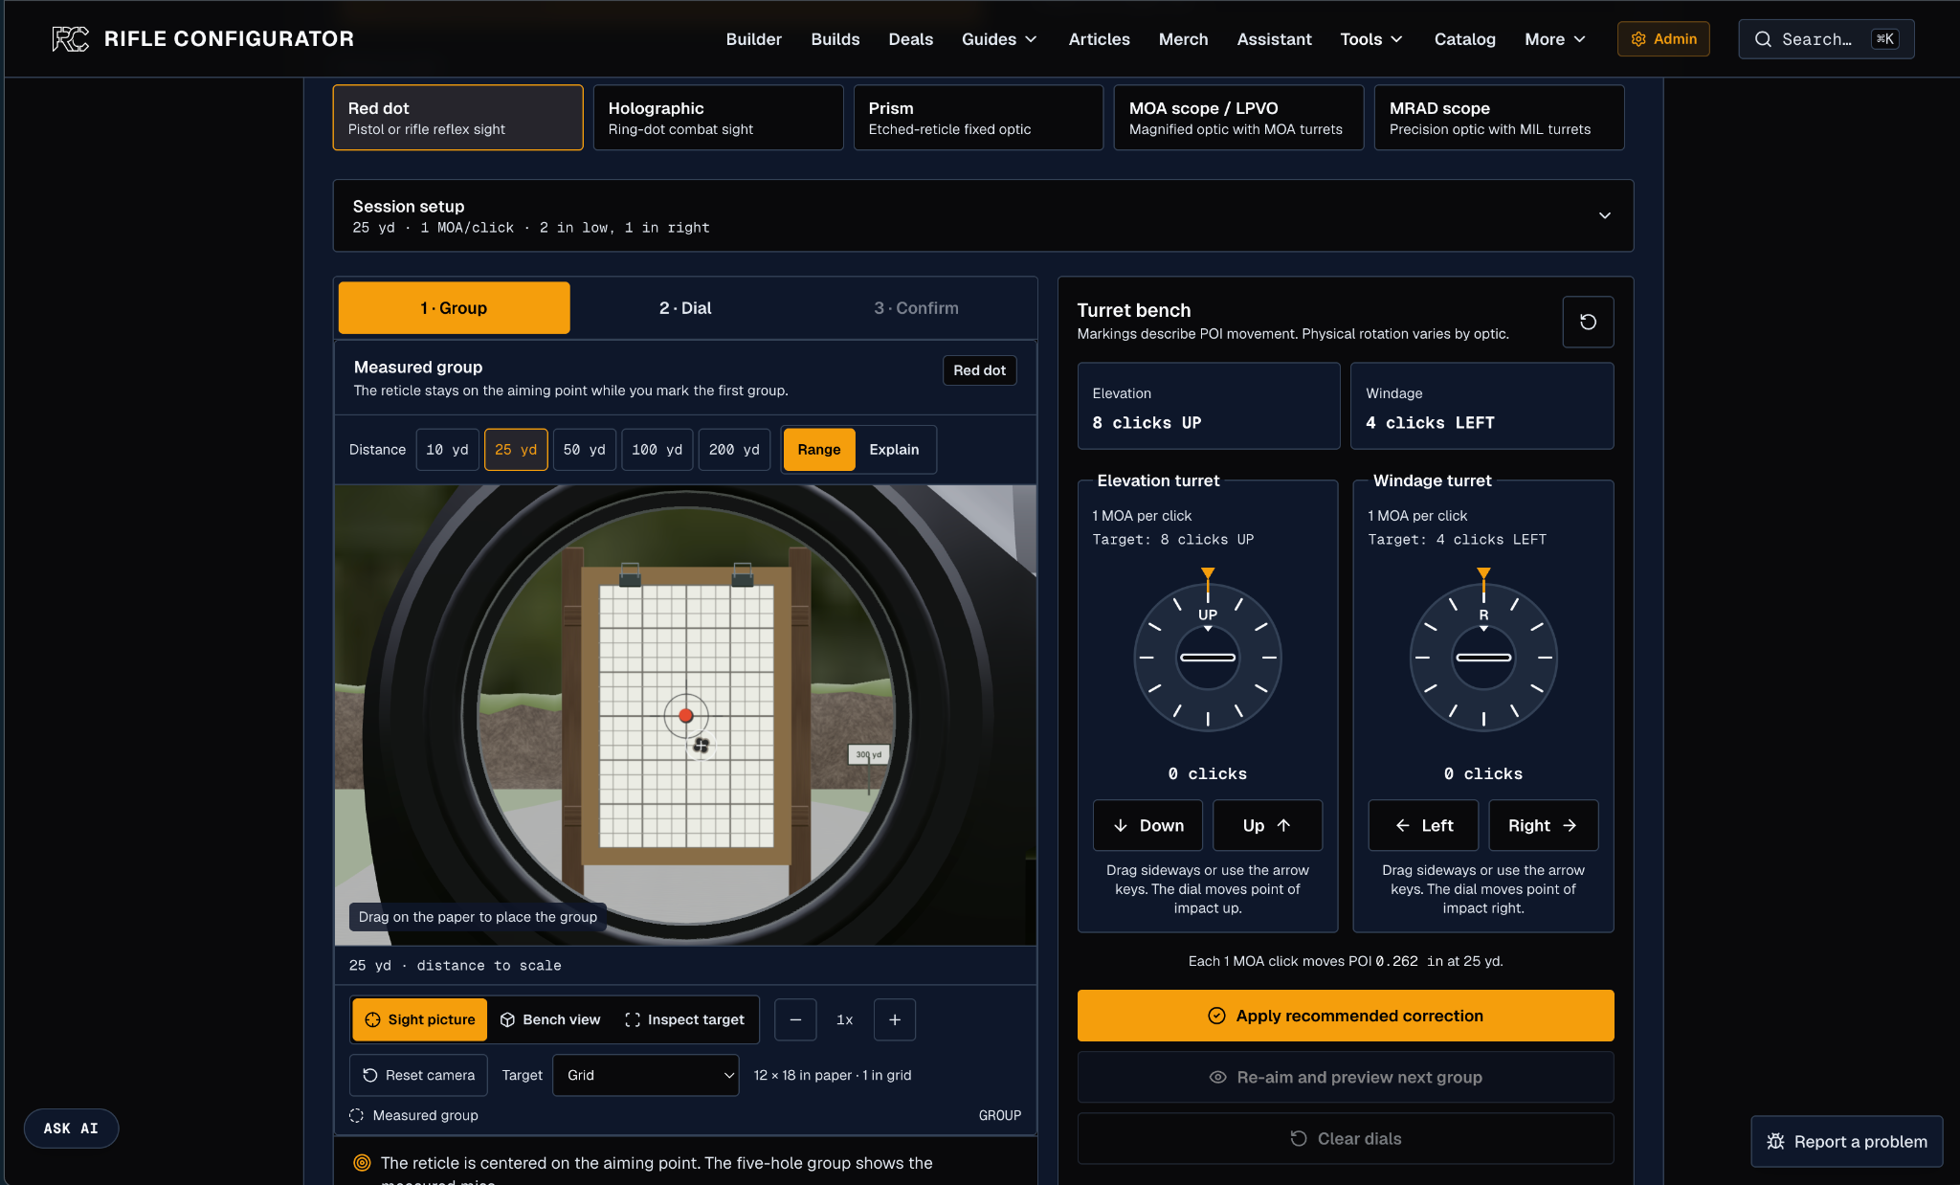Toggle the Range mode
This screenshot has height=1185, width=1960.
click(x=819, y=450)
